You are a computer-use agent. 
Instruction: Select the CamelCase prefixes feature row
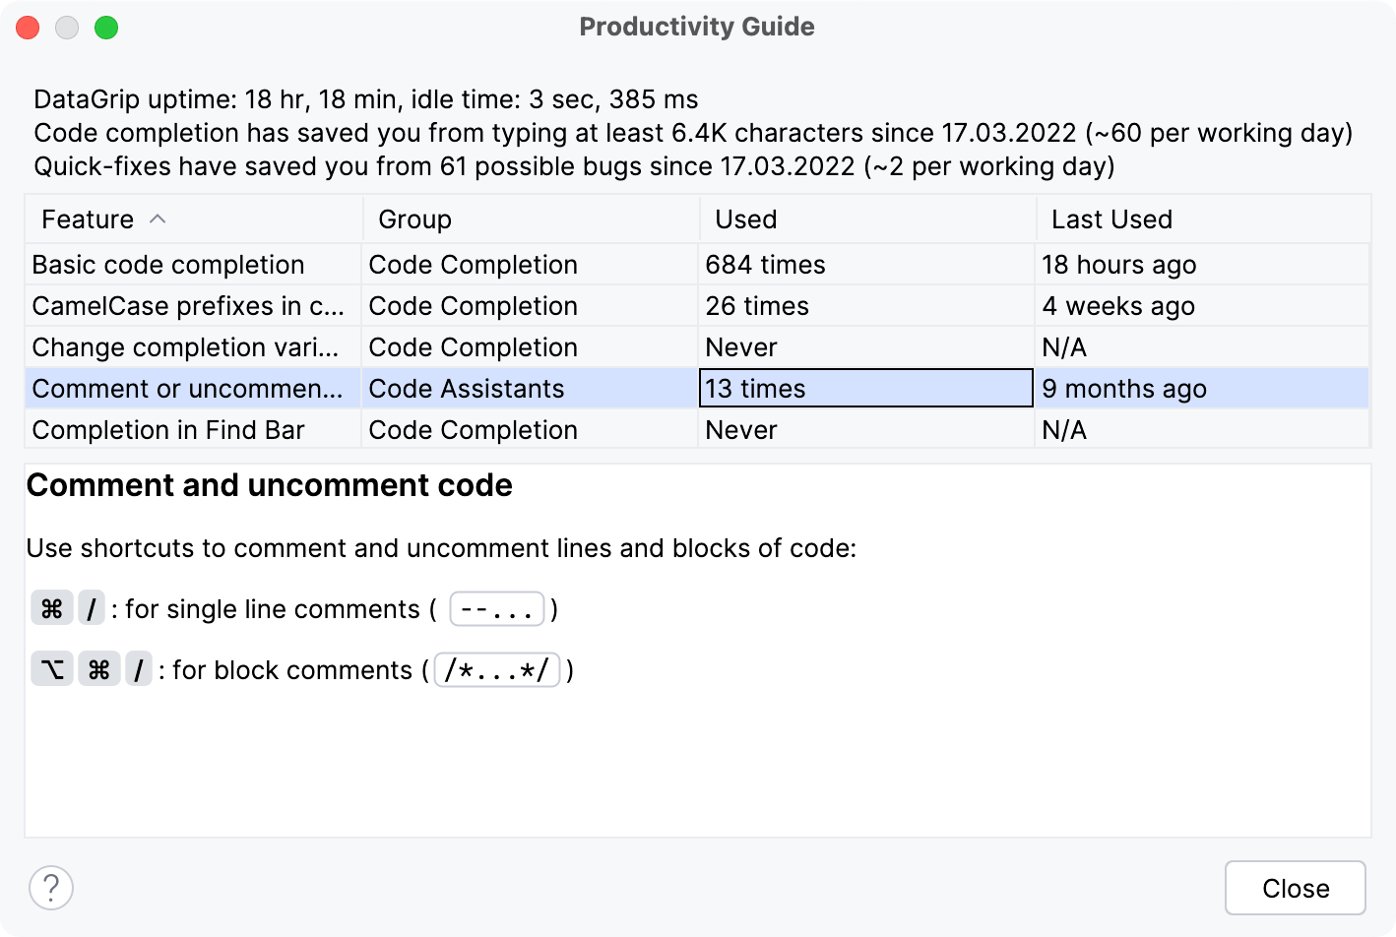187,305
